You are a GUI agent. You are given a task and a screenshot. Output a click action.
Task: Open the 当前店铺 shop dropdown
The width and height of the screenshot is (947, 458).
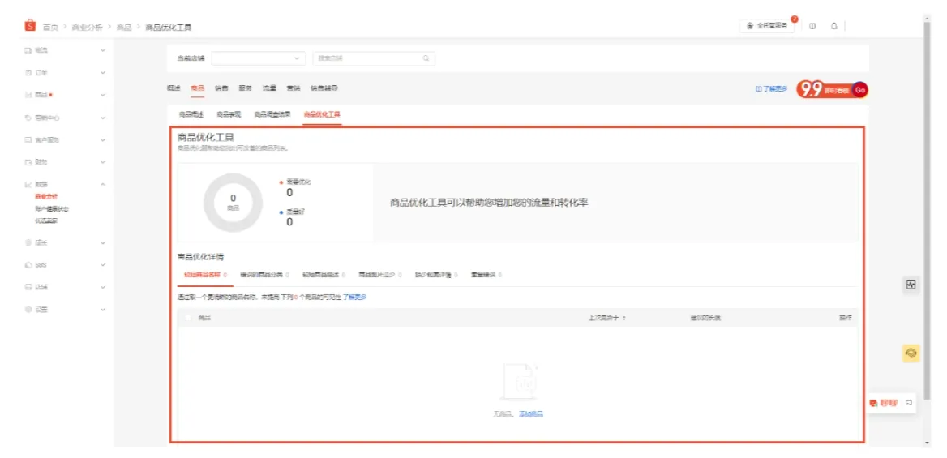tap(259, 58)
